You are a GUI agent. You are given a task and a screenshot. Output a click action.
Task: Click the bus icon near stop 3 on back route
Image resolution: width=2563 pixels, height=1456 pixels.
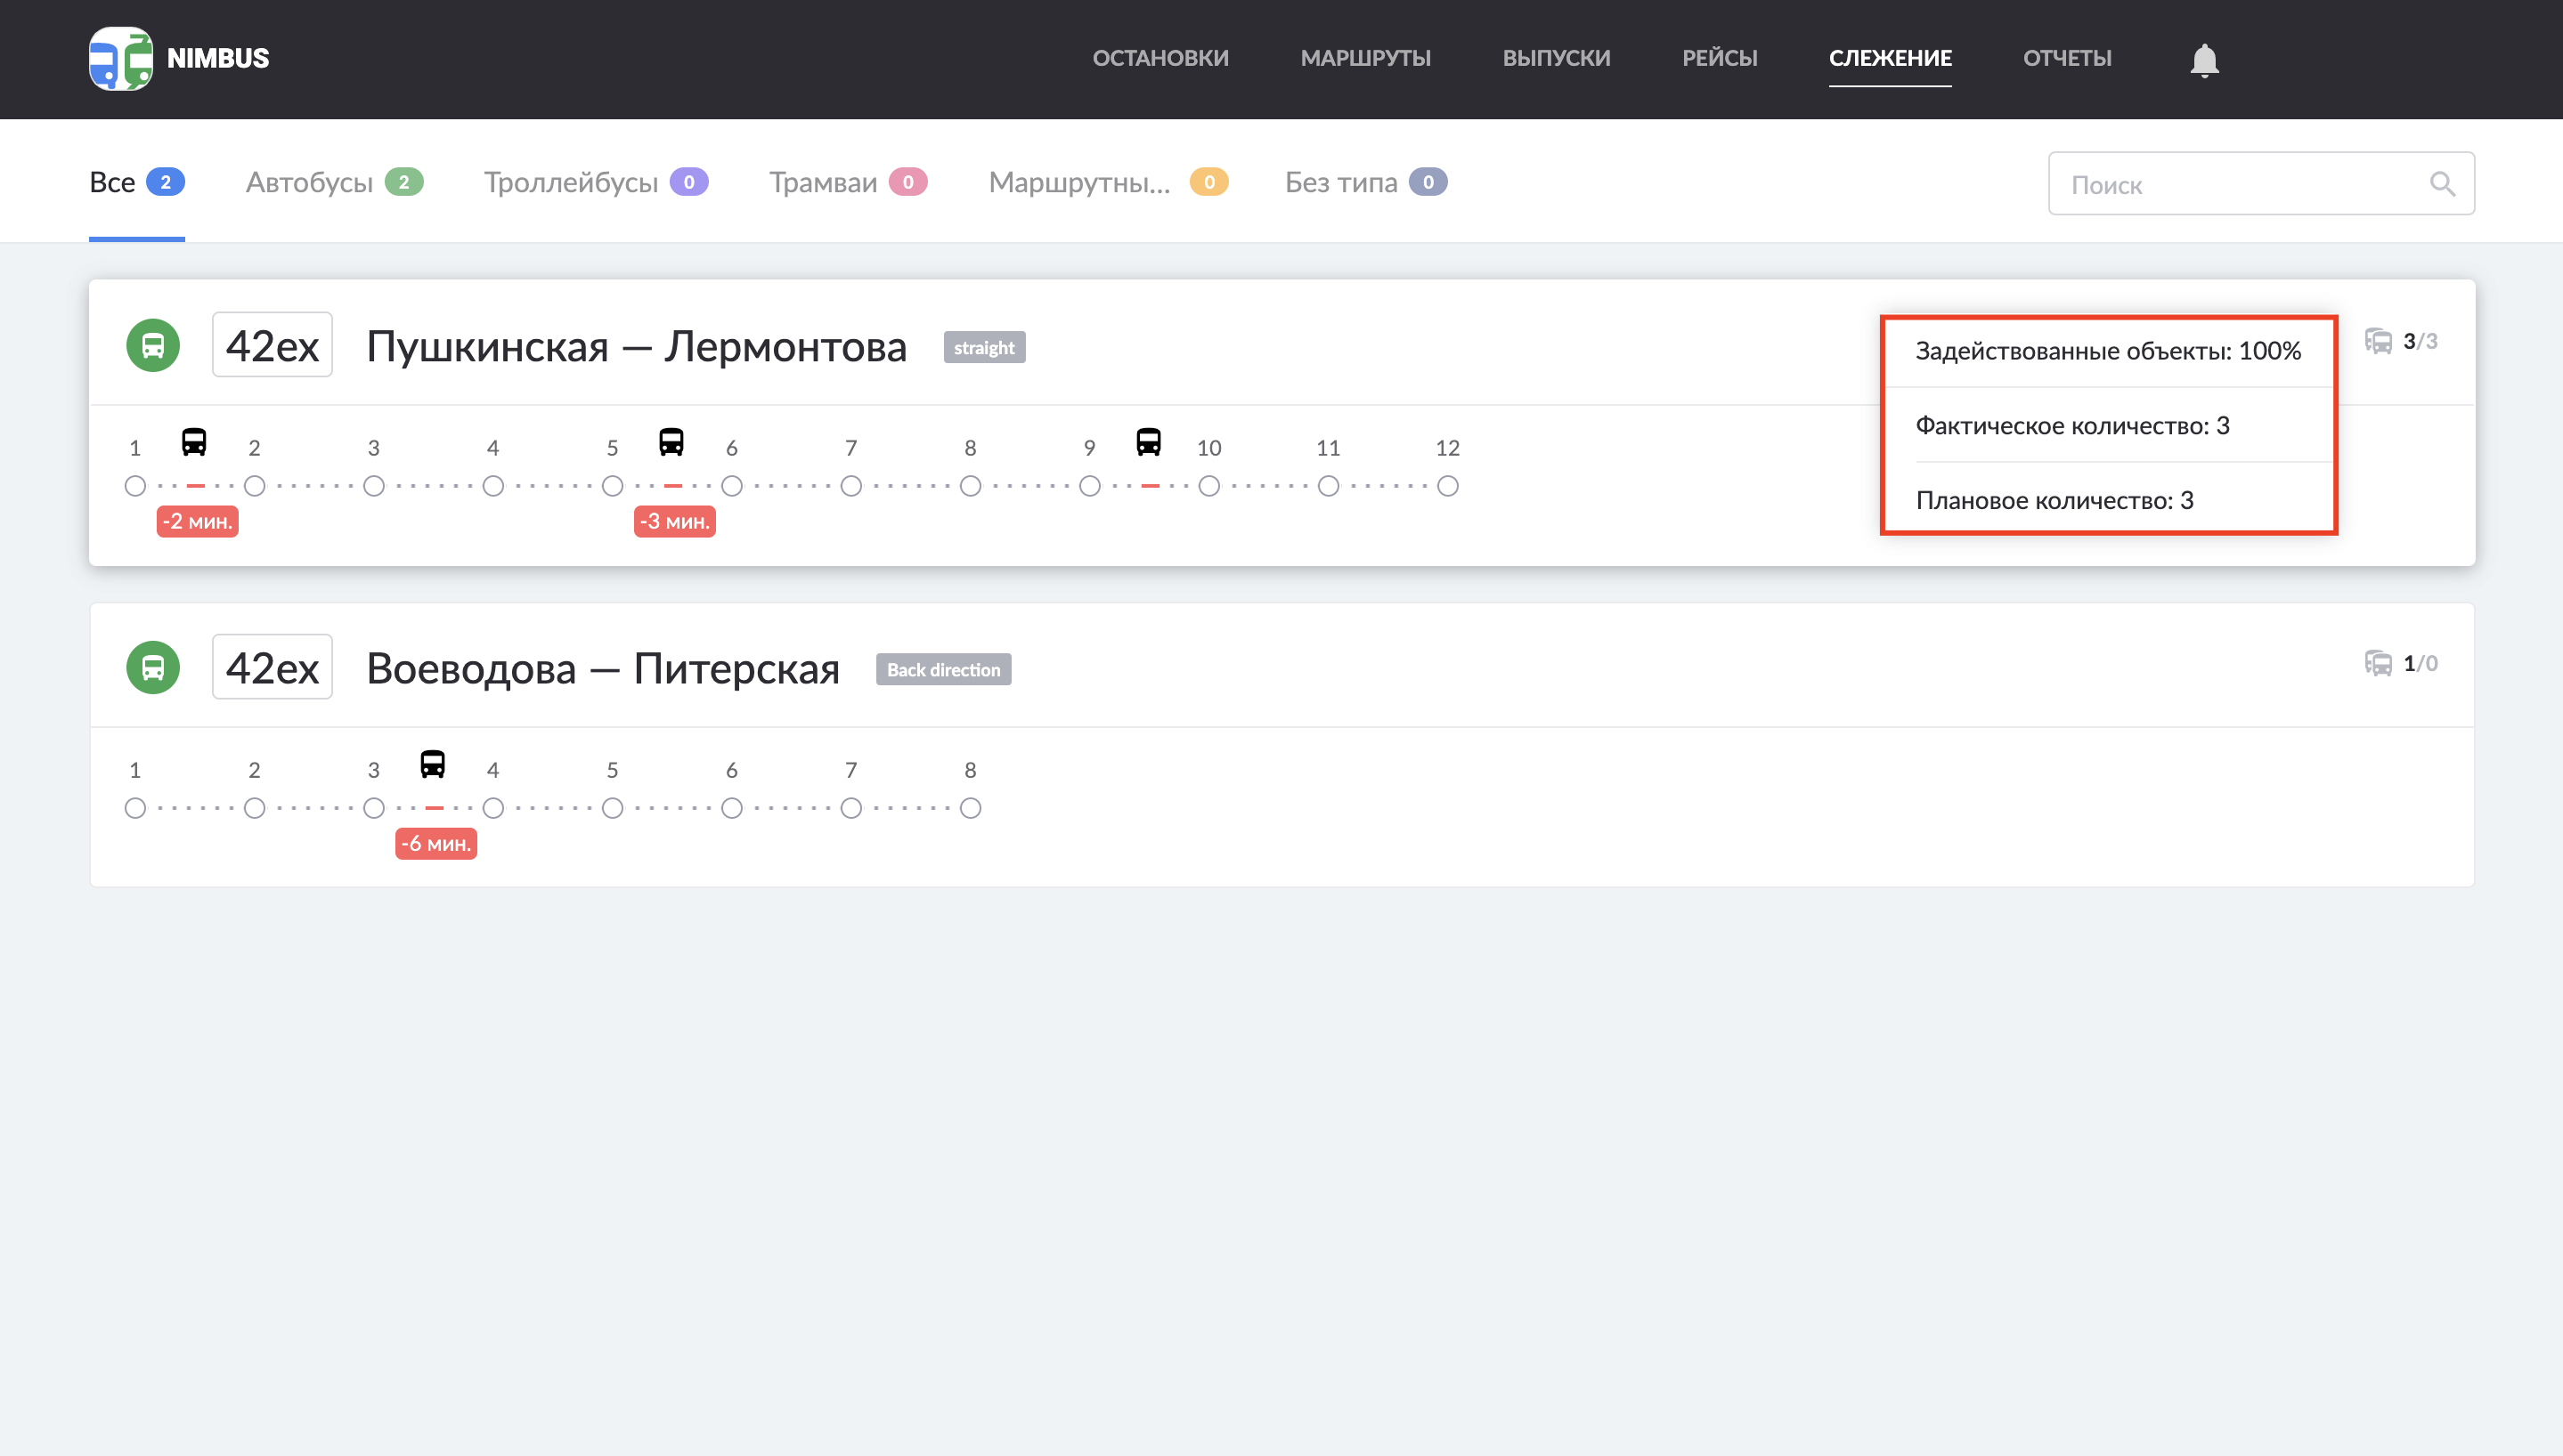click(x=435, y=765)
